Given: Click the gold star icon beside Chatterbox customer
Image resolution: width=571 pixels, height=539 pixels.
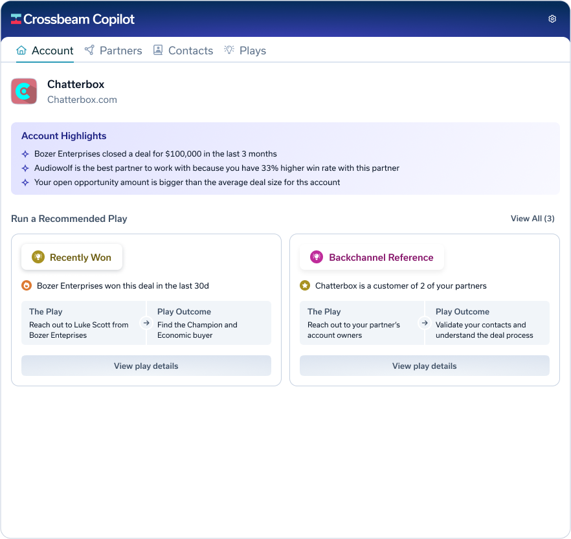Looking at the screenshot, I should tap(305, 285).
